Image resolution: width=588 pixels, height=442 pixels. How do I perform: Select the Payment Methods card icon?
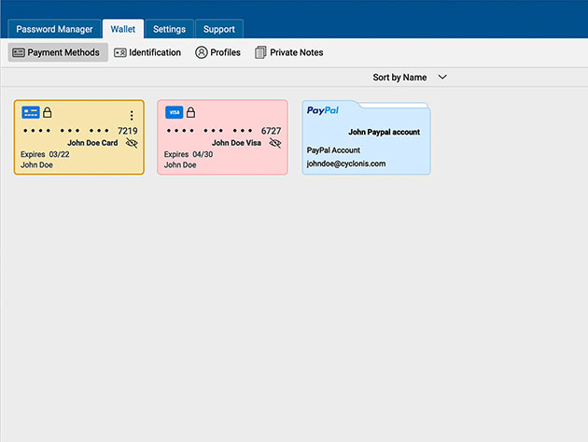(x=19, y=52)
